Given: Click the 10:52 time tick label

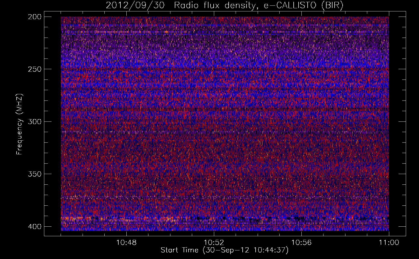Looking at the screenshot, I should click(214, 243).
